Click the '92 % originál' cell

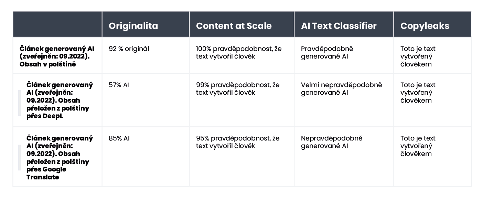coord(129,49)
